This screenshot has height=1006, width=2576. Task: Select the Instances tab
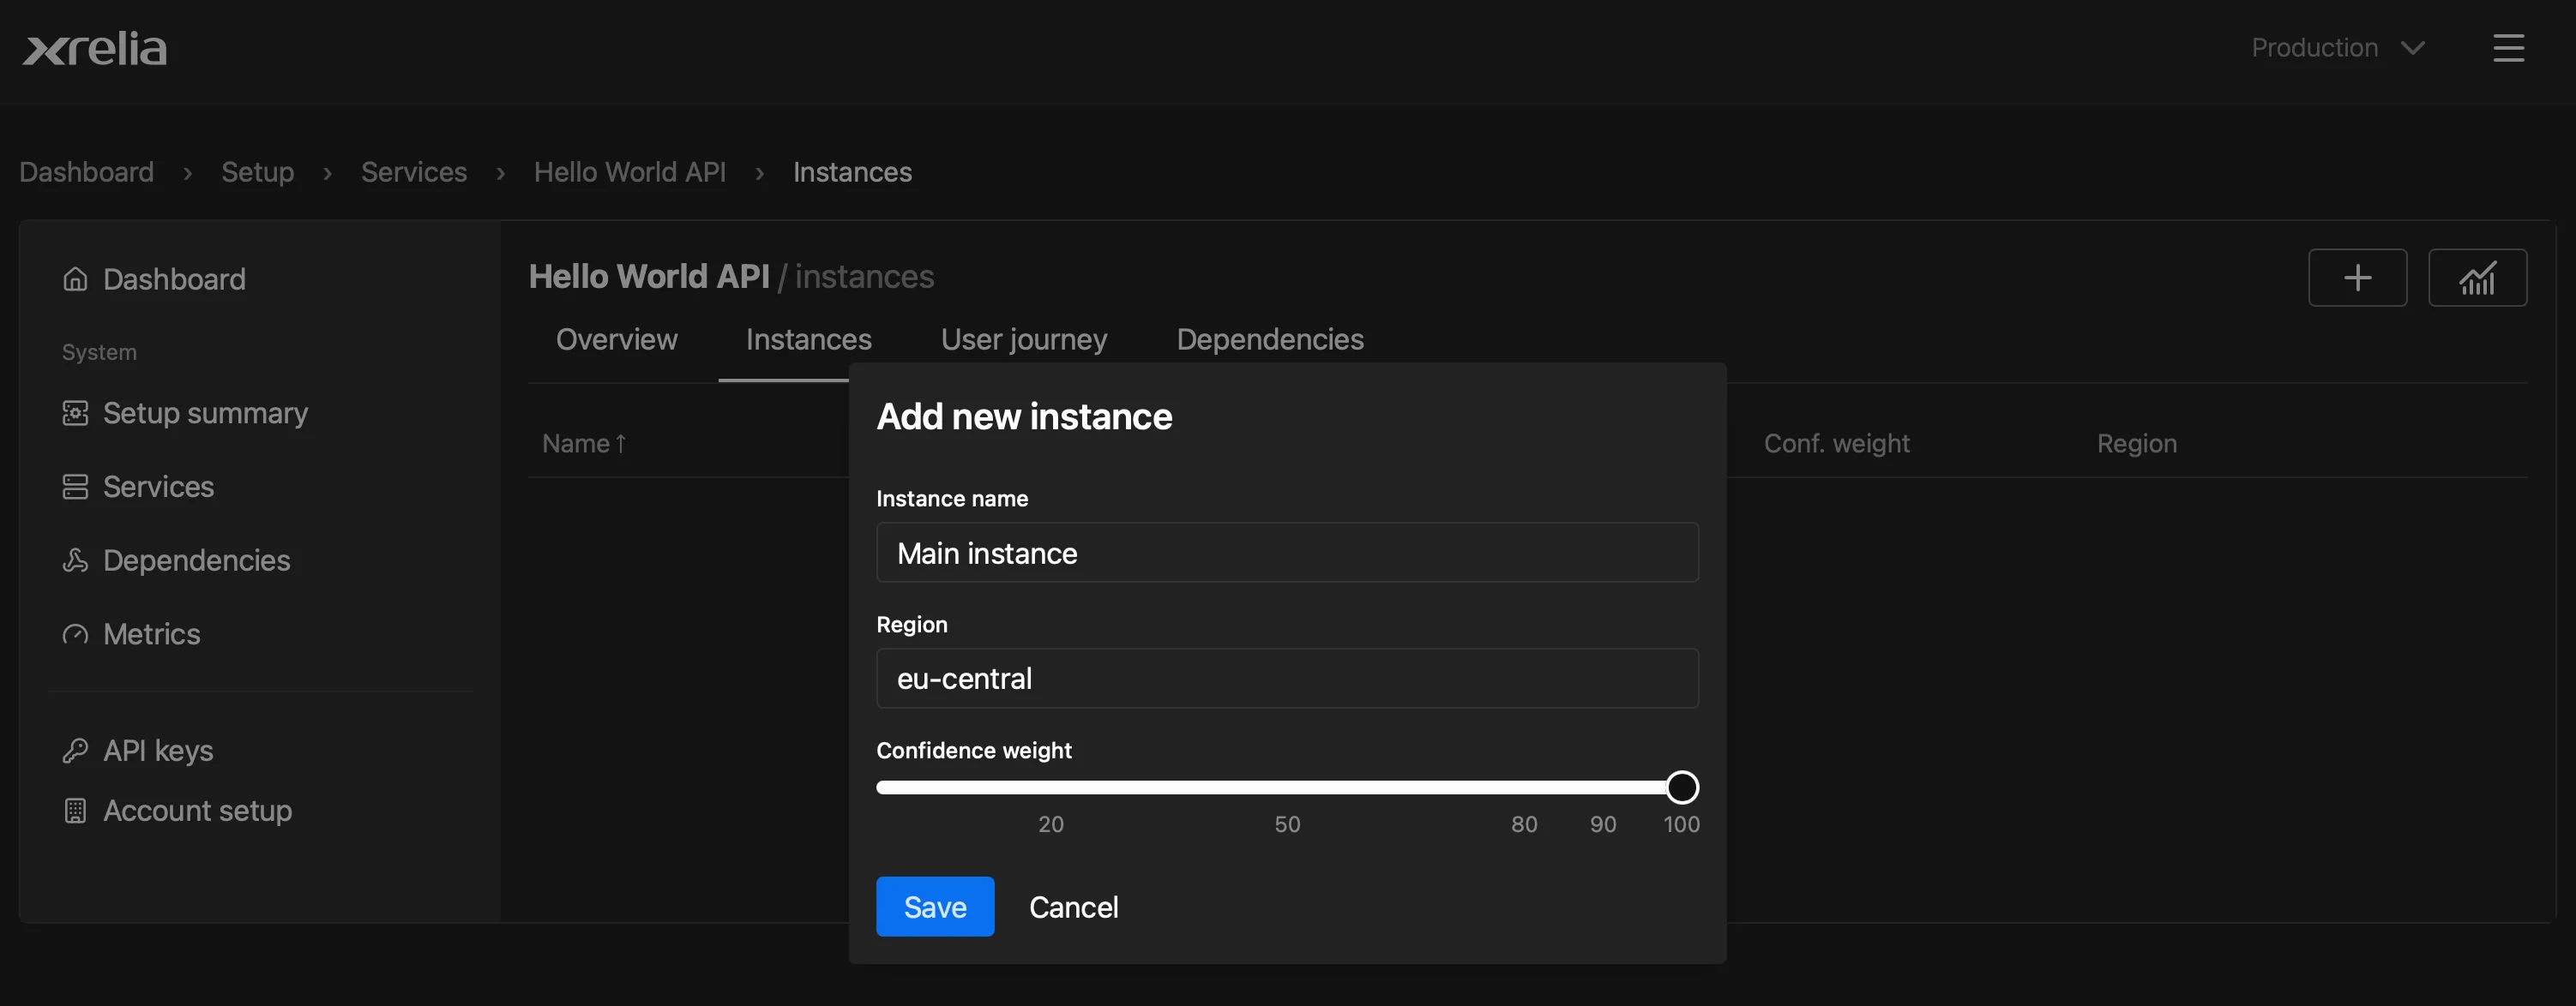(809, 339)
